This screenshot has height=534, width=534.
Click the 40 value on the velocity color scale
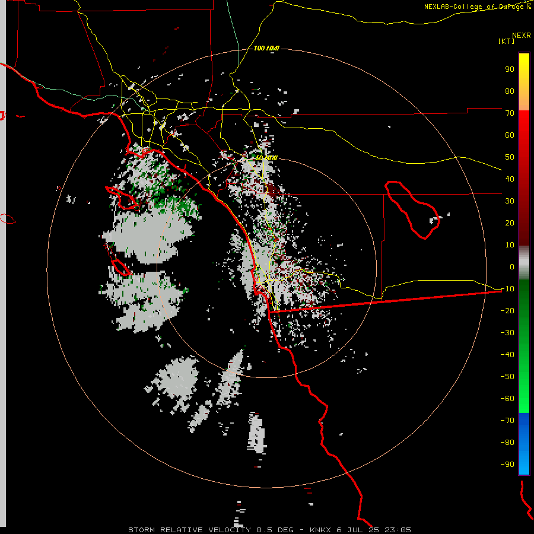(x=510, y=179)
